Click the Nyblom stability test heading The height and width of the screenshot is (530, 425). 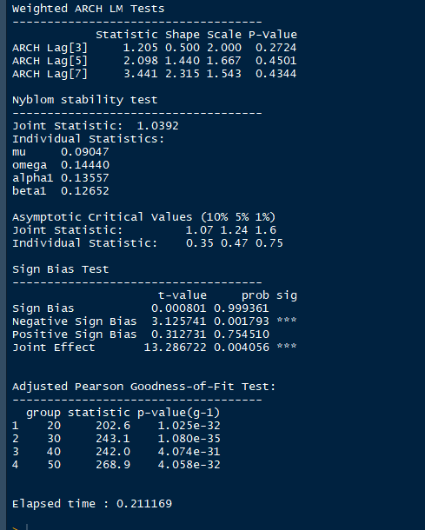click(85, 100)
